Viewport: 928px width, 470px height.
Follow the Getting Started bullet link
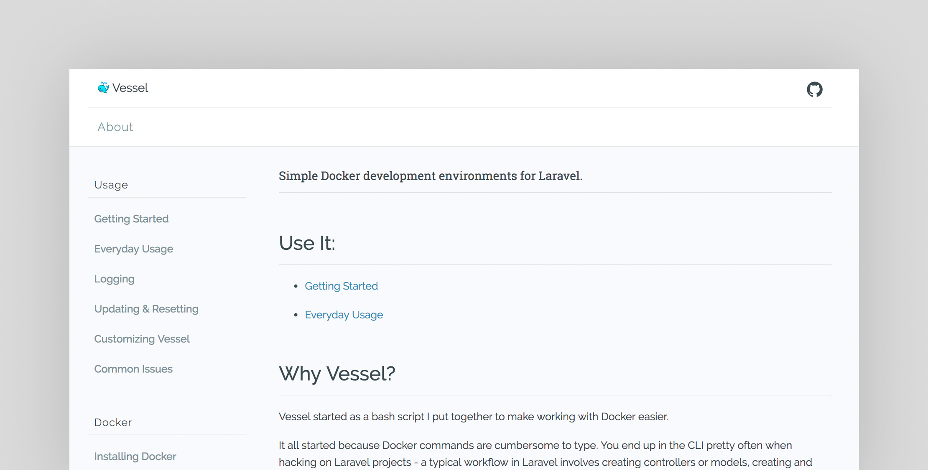[x=341, y=286]
